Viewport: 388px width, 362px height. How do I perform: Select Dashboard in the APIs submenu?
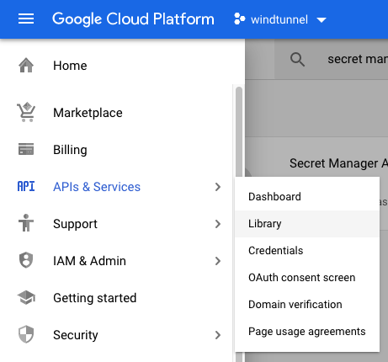point(307,197)
